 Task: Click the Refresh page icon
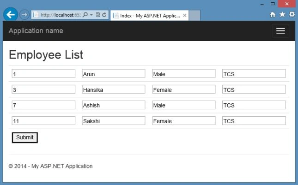104,15
